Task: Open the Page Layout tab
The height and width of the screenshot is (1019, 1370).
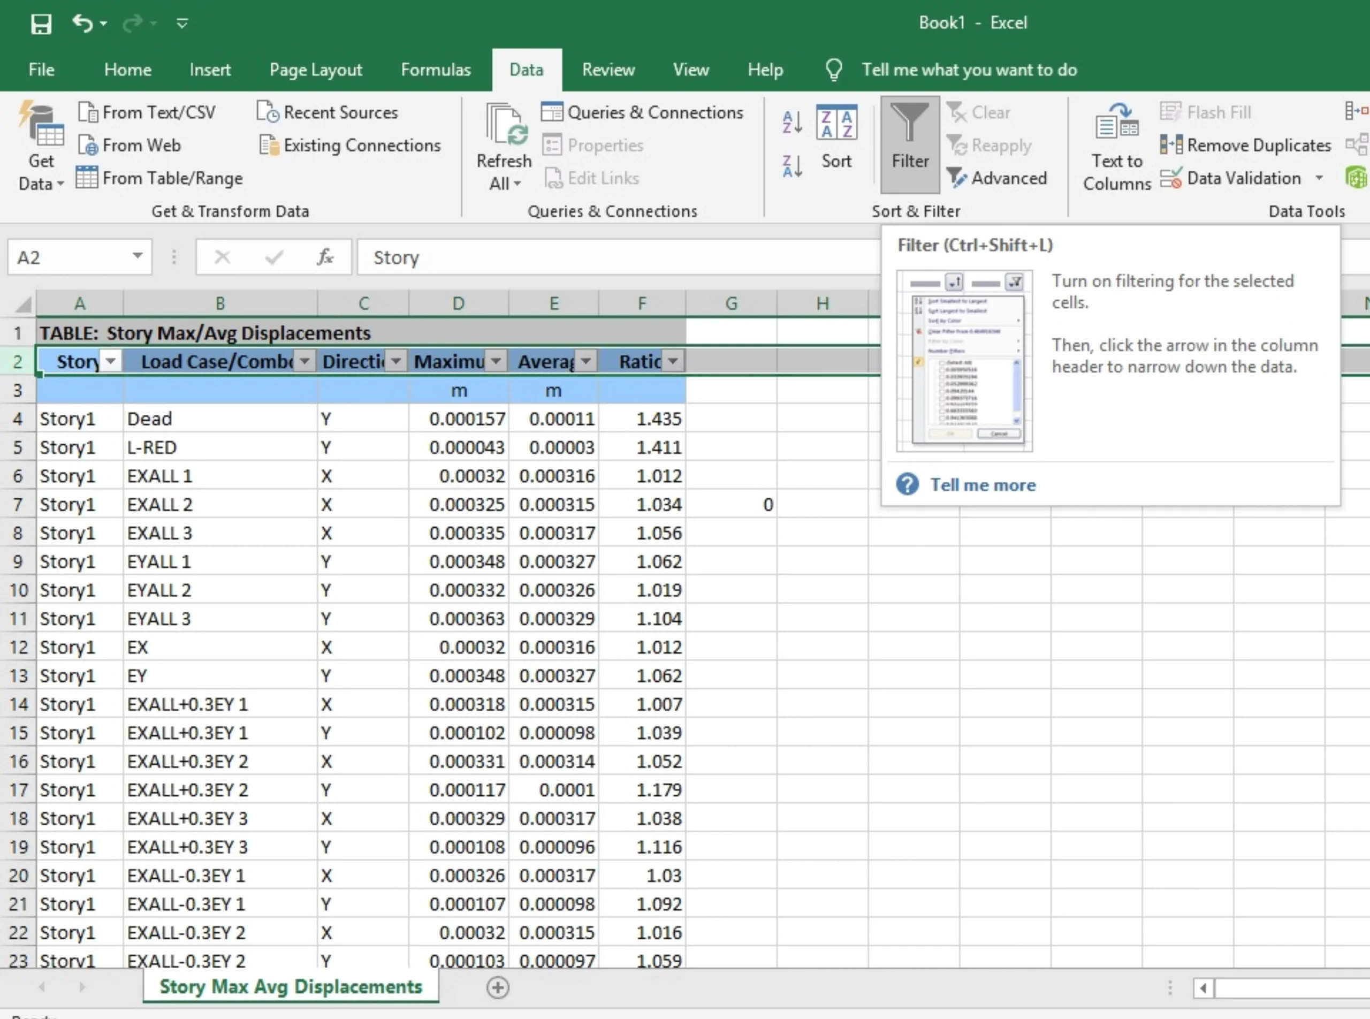Action: coord(316,70)
